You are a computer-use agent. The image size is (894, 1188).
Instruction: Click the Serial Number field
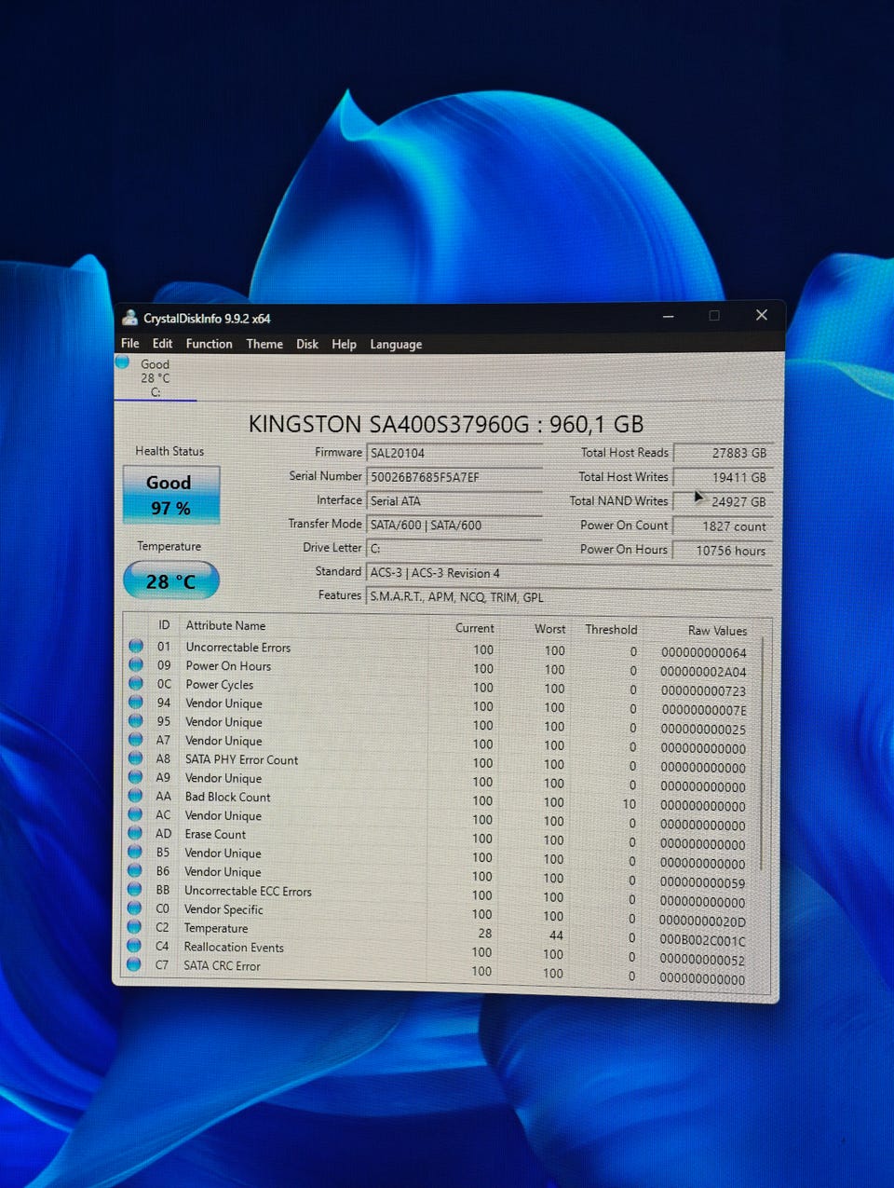(454, 477)
